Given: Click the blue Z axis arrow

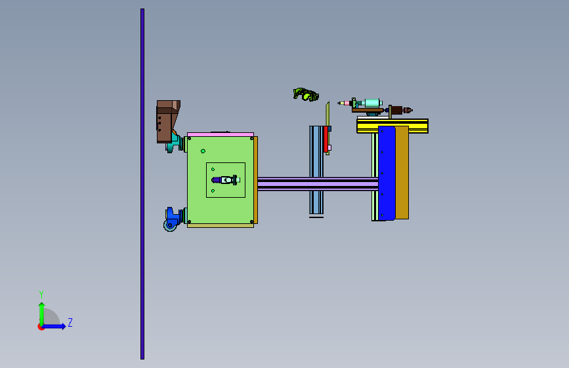Looking at the screenshot, I should tap(54, 326).
